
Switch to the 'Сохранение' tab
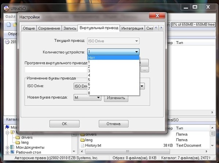pyautogui.click(x=49, y=29)
